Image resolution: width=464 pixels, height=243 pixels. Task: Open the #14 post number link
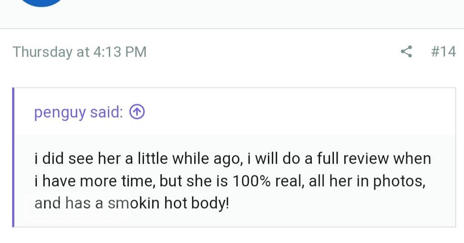pos(443,52)
